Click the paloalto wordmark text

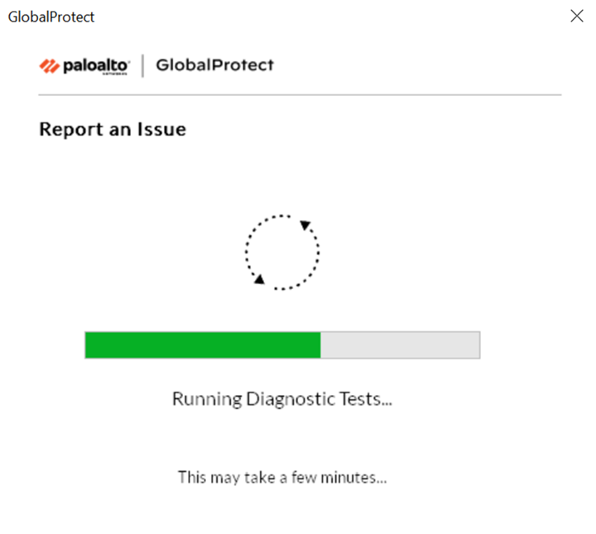coord(95,65)
